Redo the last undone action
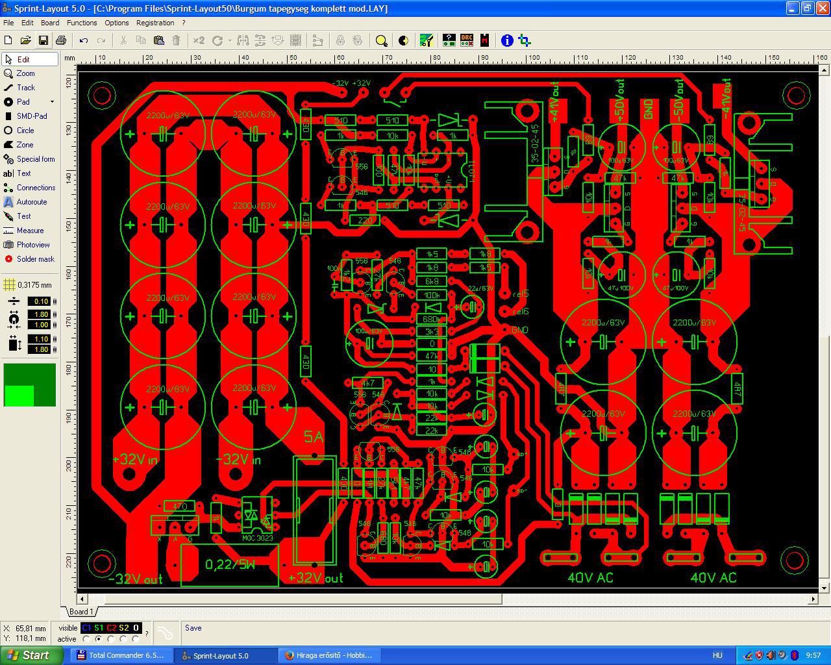 tap(101, 40)
